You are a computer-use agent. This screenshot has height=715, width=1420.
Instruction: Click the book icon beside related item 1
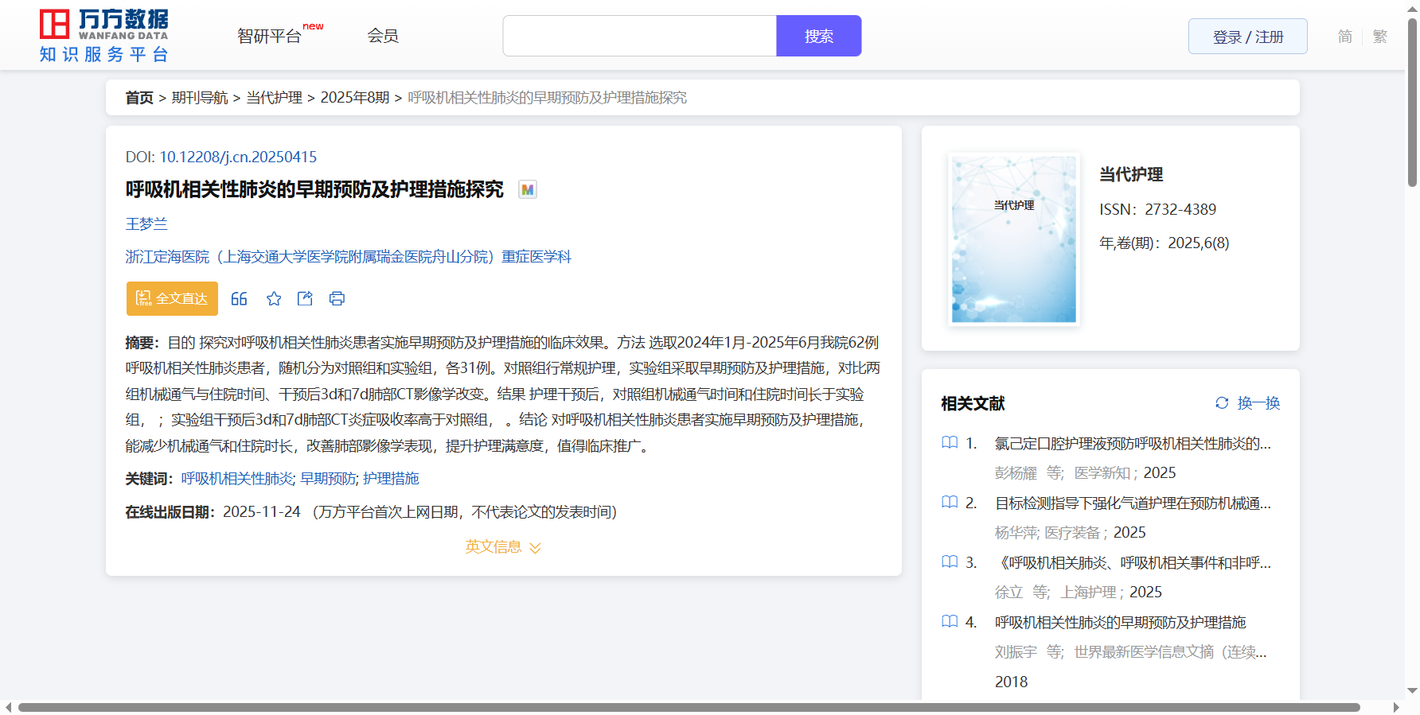tap(950, 443)
